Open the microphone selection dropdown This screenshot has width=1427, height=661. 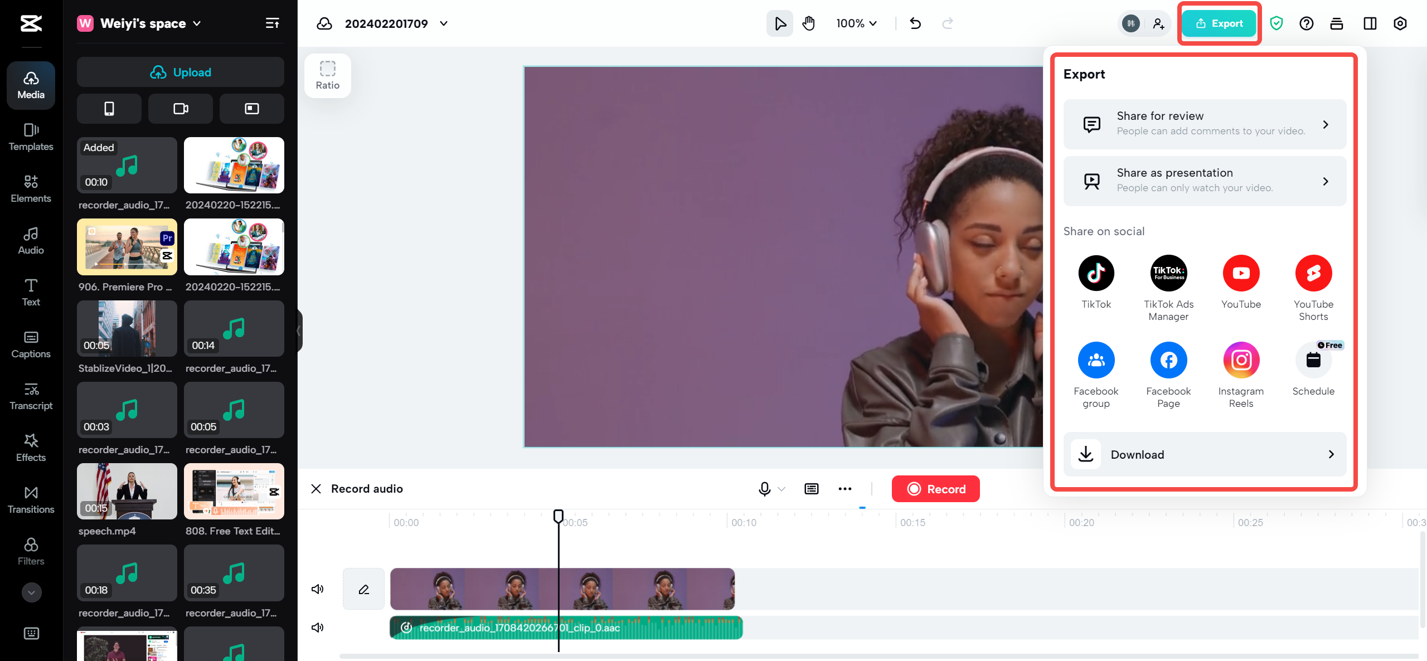782,489
